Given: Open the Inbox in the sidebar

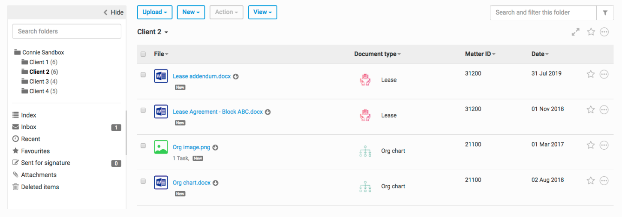Looking at the screenshot, I should [x=29, y=127].
